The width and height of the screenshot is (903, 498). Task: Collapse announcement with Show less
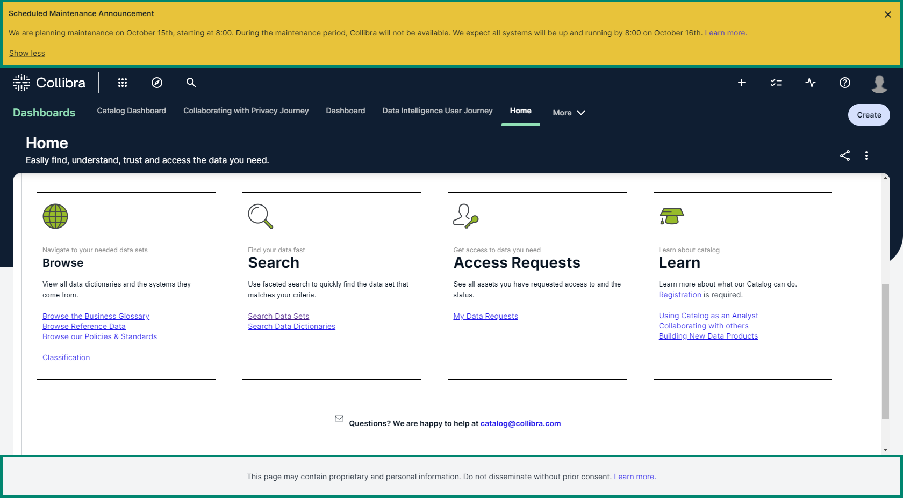tap(27, 53)
